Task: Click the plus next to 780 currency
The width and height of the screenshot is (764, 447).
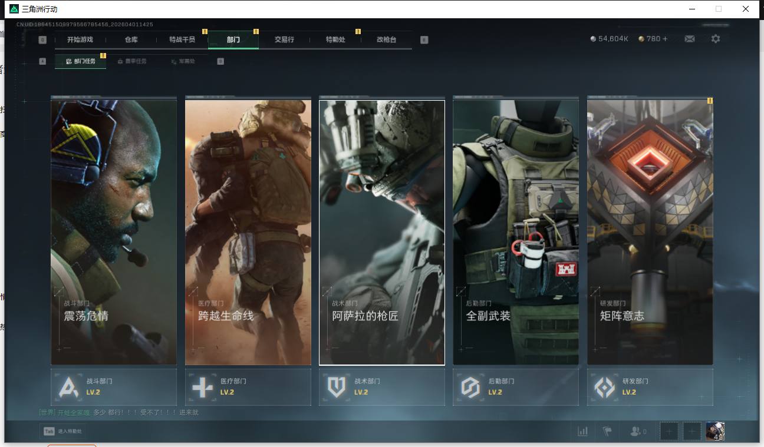Action: (666, 39)
